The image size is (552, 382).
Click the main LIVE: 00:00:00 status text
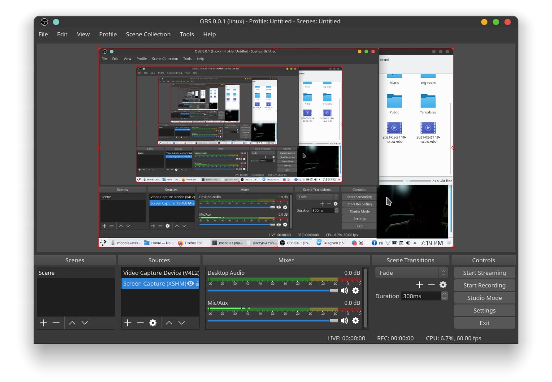(x=346, y=338)
